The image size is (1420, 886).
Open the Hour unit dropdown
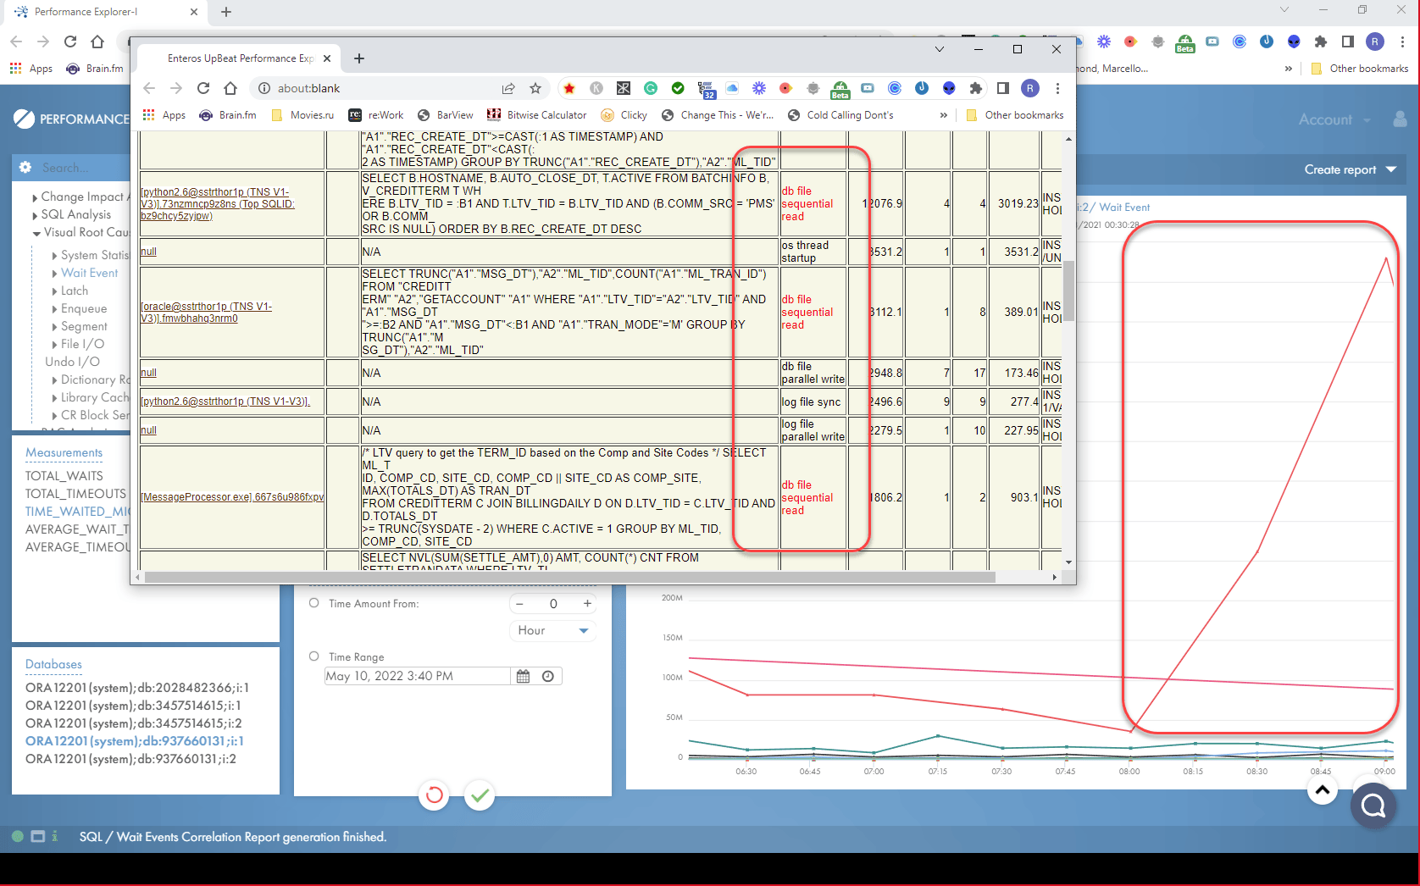click(552, 630)
